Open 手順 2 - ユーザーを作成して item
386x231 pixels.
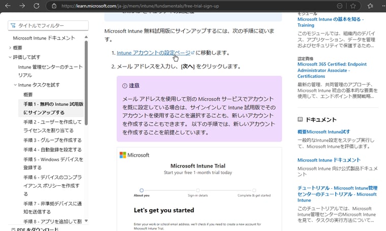[x=52, y=126]
